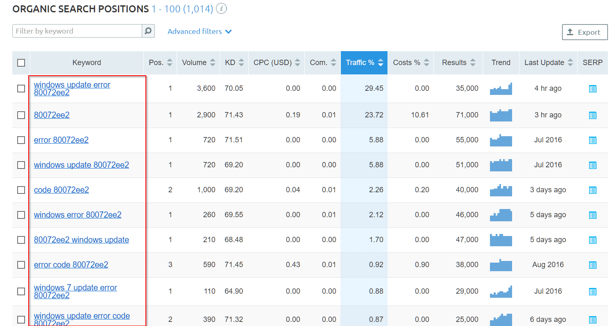Check the box for windows 7 update error 80072ee2
Screen dimensions: 610x326
pyautogui.click(x=21, y=291)
